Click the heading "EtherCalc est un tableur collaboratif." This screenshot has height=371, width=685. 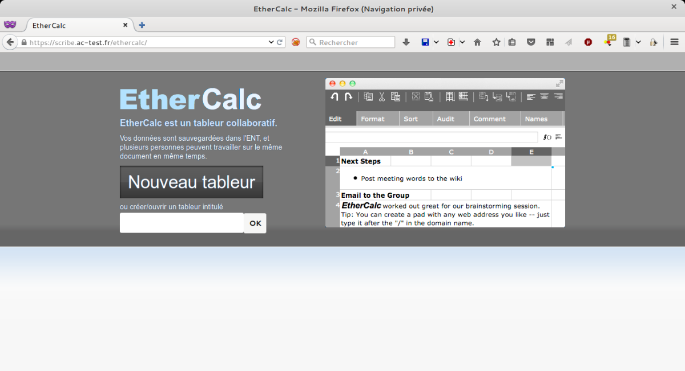pyautogui.click(x=199, y=123)
